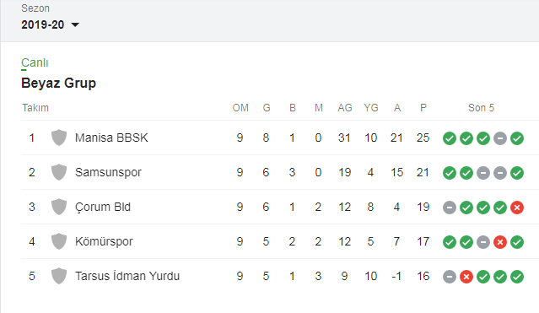Viewport: 539px width, 313px height.
Task: Click Samsunspor team shield icon
Action: 59,172
